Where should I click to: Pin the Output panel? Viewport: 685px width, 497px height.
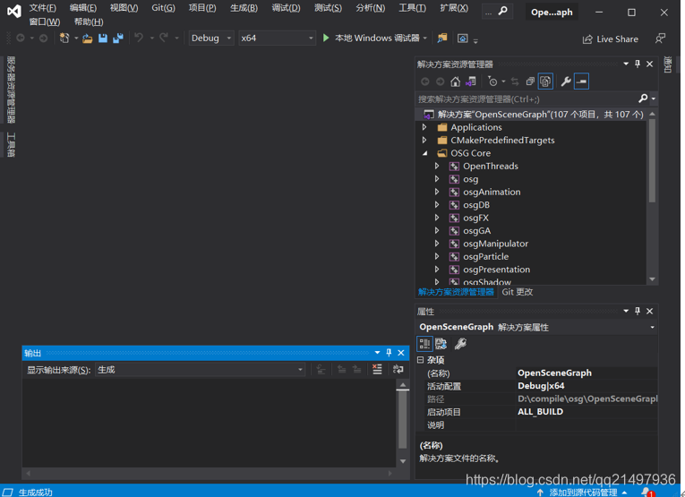(389, 353)
